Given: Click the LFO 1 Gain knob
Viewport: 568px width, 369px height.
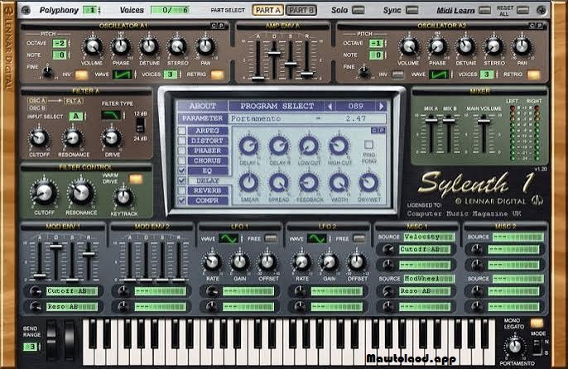Looking at the screenshot, I should click(x=240, y=261).
